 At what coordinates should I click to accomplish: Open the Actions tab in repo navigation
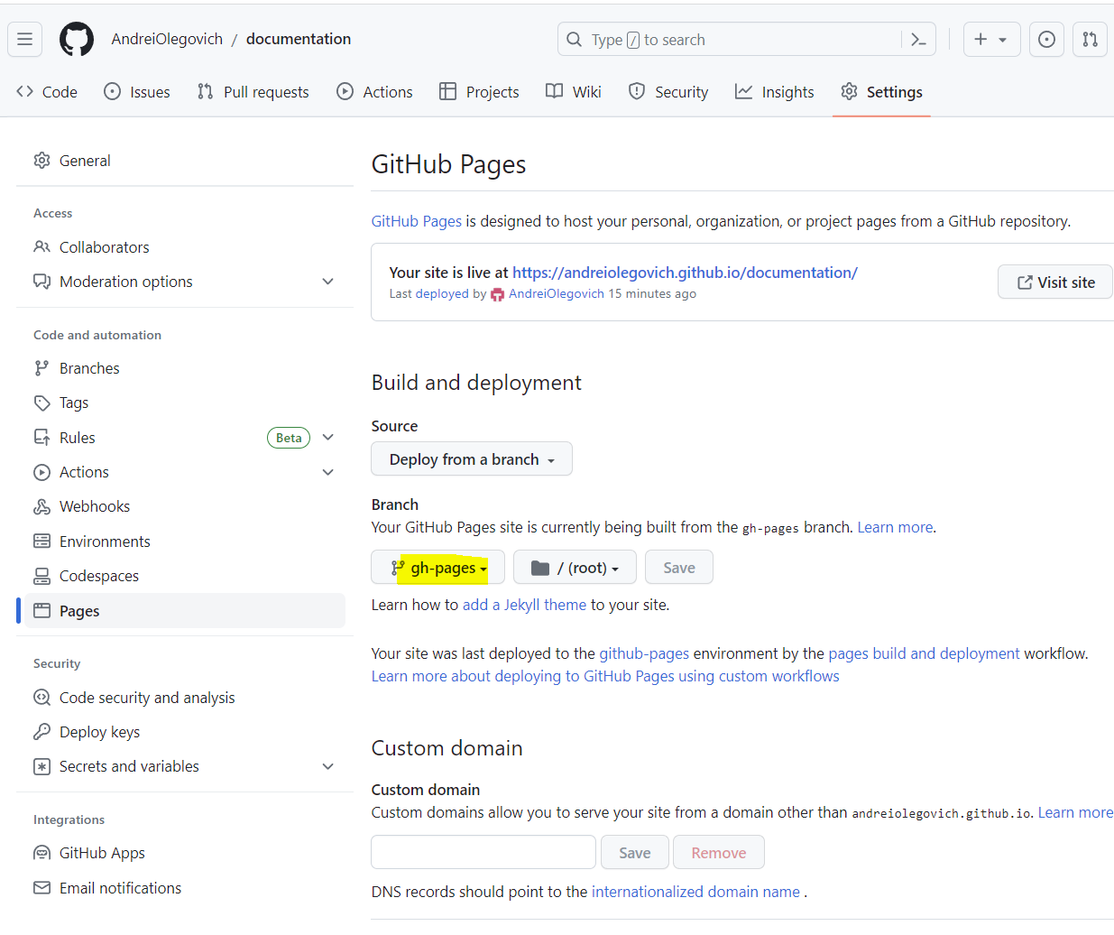tap(374, 92)
